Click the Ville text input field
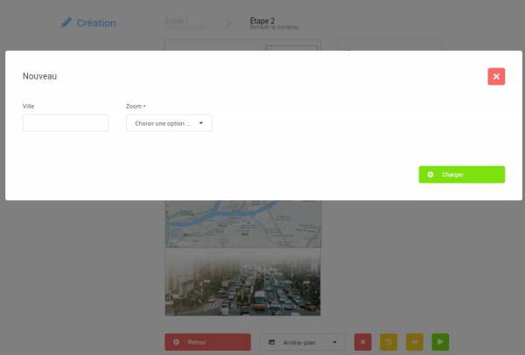This screenshot has height=355, width=525. [66, 122]
